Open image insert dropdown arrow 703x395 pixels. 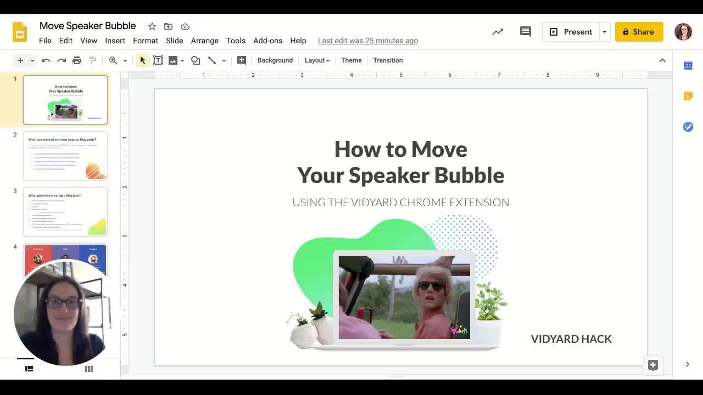182,60
